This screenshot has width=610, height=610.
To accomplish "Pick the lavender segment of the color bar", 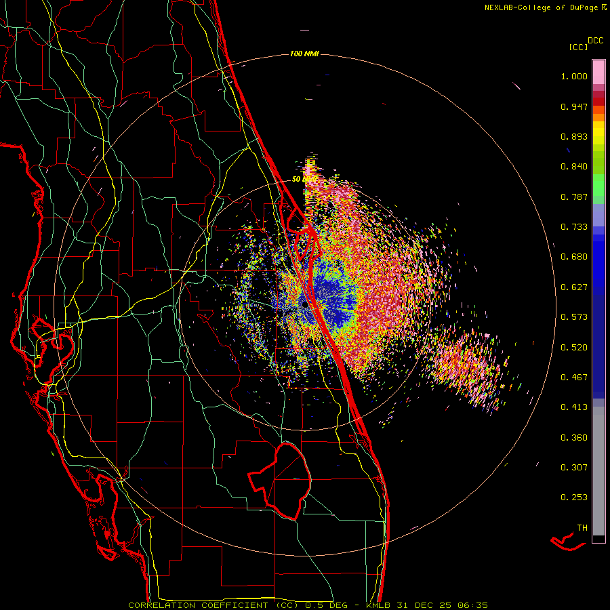I will (598, 215).
